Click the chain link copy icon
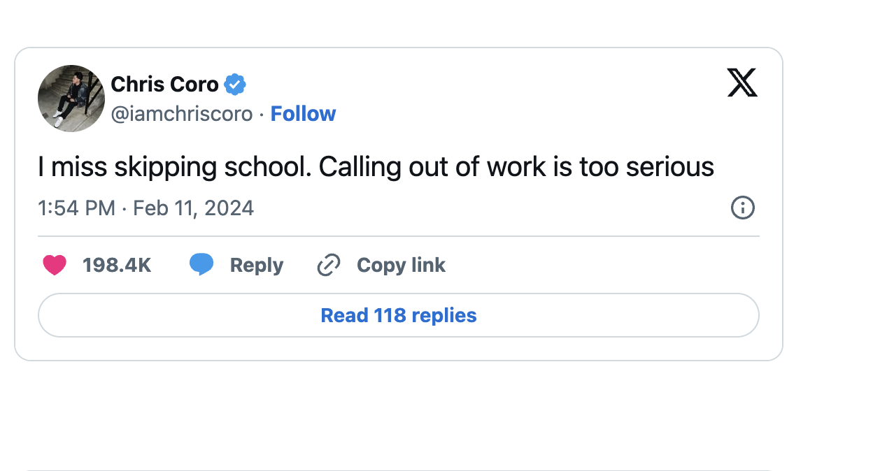887x471 pixels. click(328, 266)
